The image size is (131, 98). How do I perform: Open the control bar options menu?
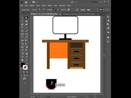108,10
